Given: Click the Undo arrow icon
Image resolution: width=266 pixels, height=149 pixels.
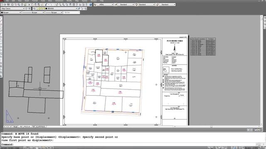Looking at the screenshot, I should pos(46,5).
